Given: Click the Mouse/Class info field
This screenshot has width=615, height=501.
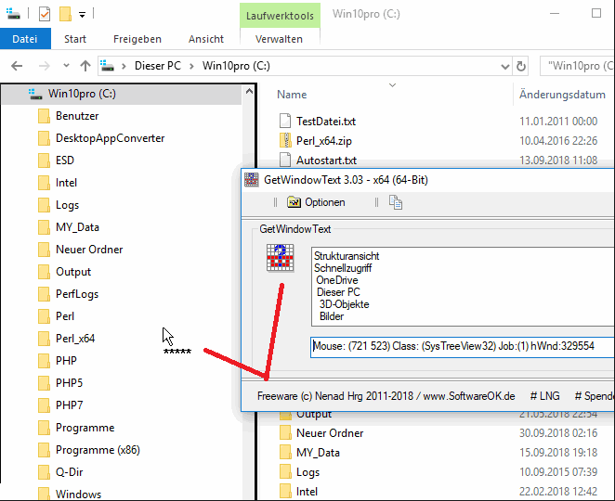Looking at the screenshot, I should [463, 347].
